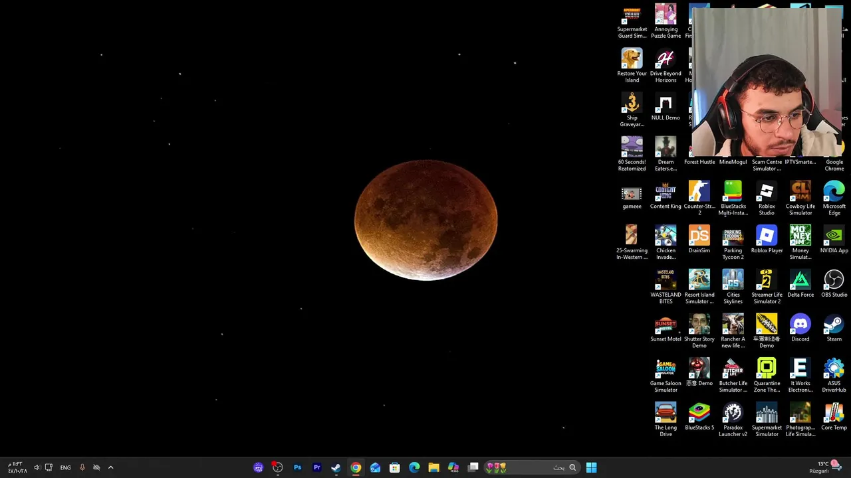Launch Parking Tycoon 2 shortcut
The width and height of the screenshot is (851, 478).
(x=733, y=242)
